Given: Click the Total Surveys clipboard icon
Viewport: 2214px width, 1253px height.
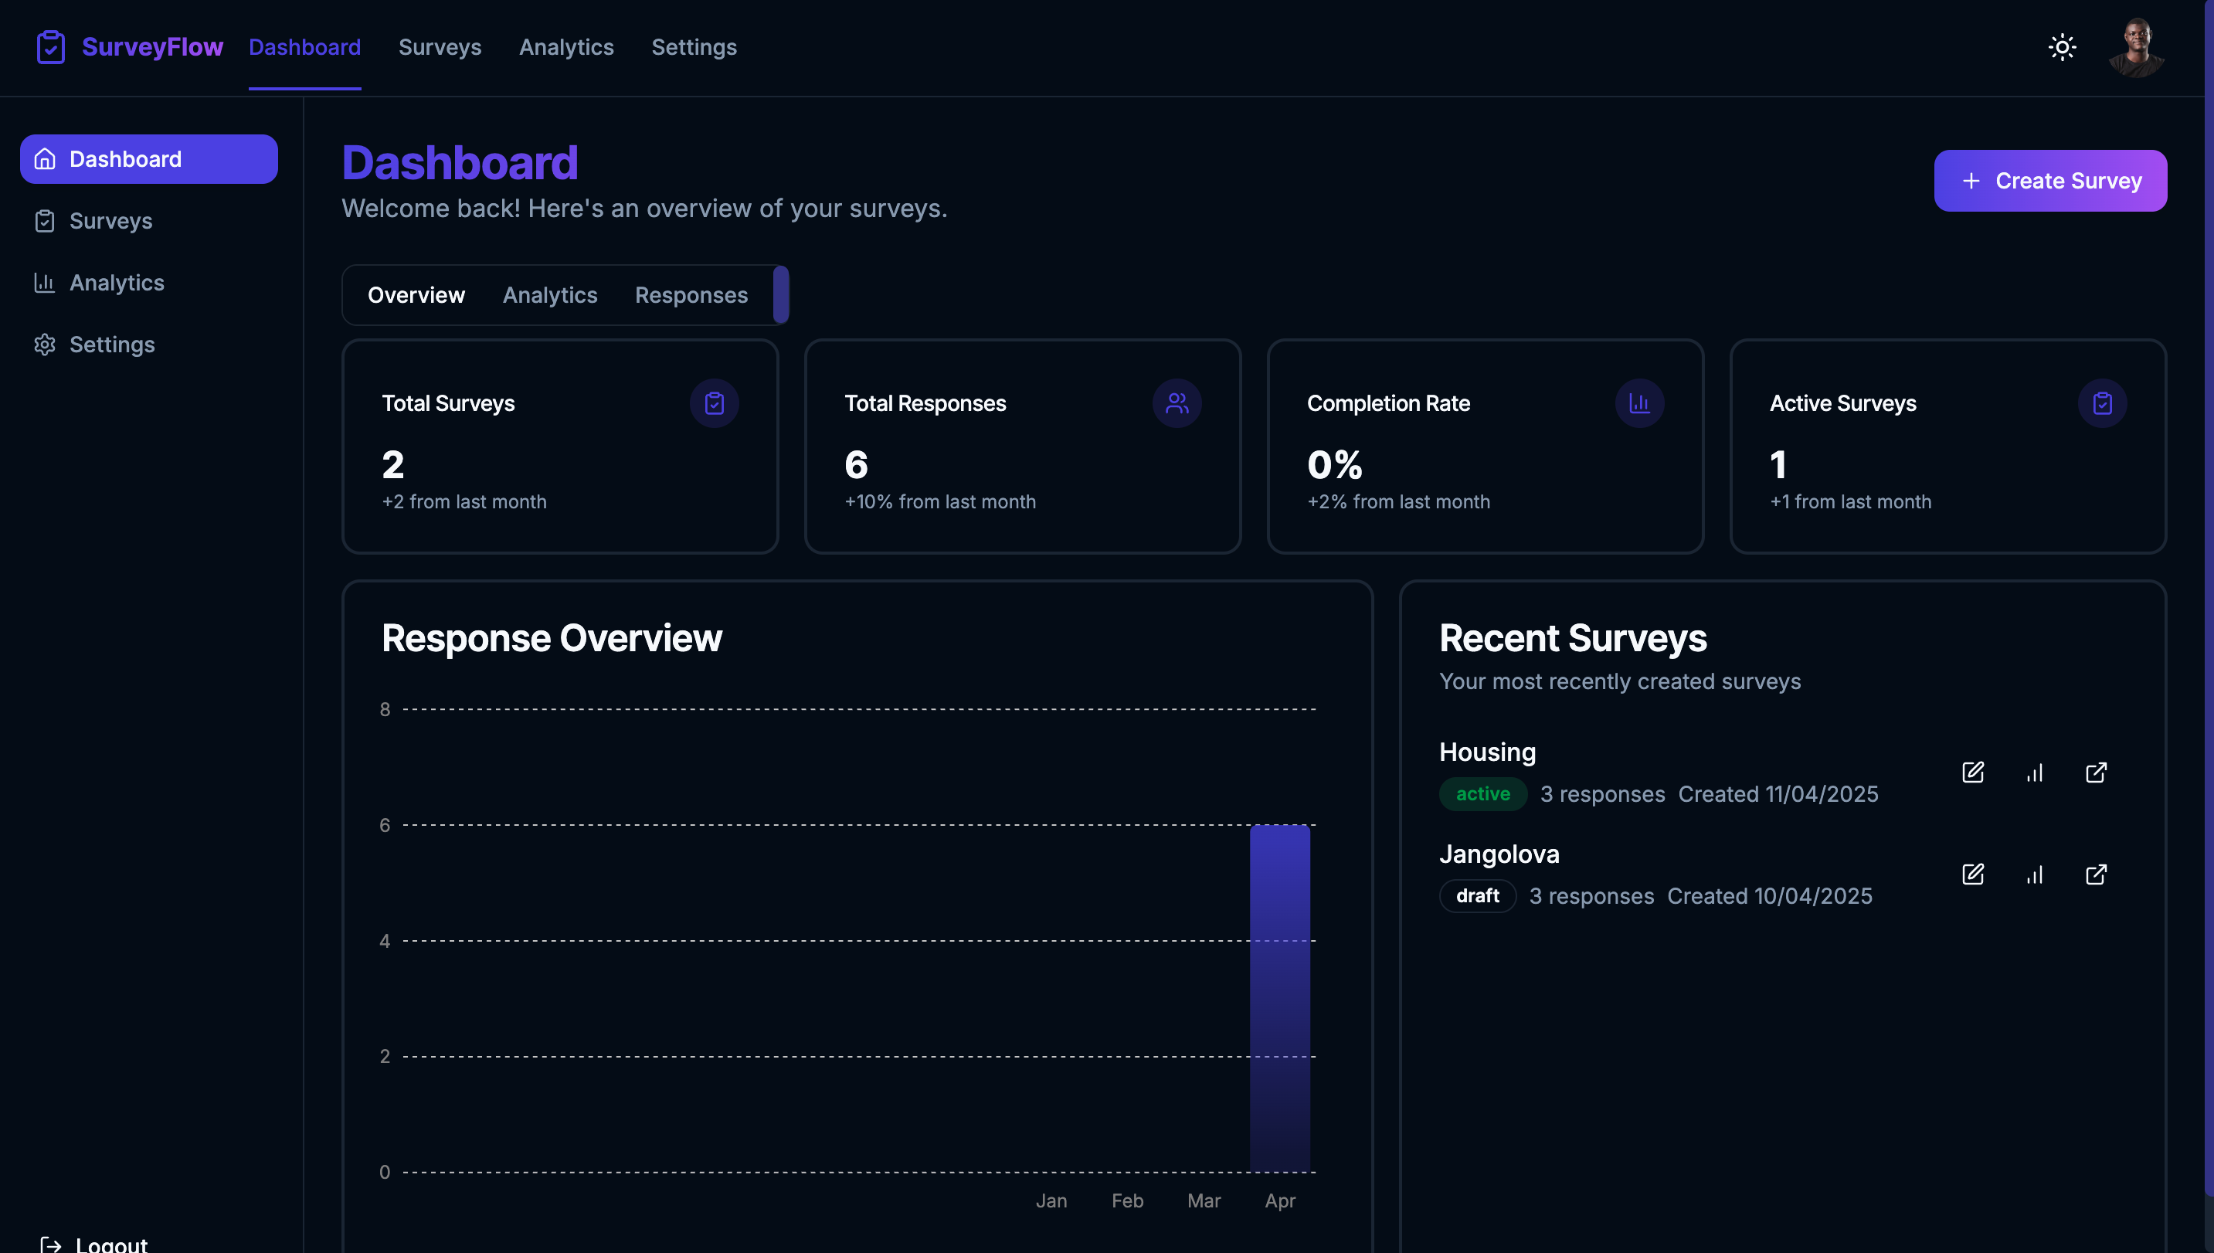Looking at the screenshot, I should (715, 402).
